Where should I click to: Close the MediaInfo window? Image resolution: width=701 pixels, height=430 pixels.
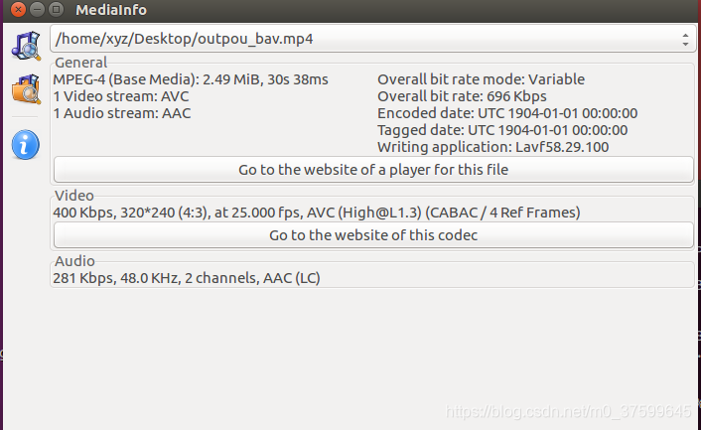tap(18, 9)
